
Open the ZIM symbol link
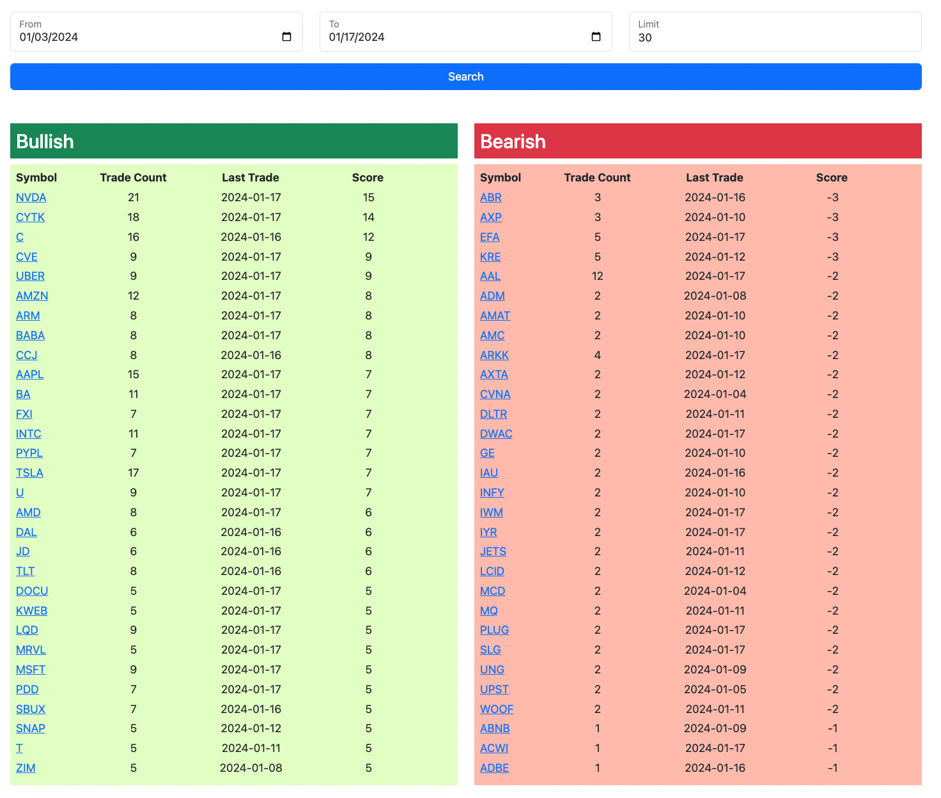pos(26,768)
